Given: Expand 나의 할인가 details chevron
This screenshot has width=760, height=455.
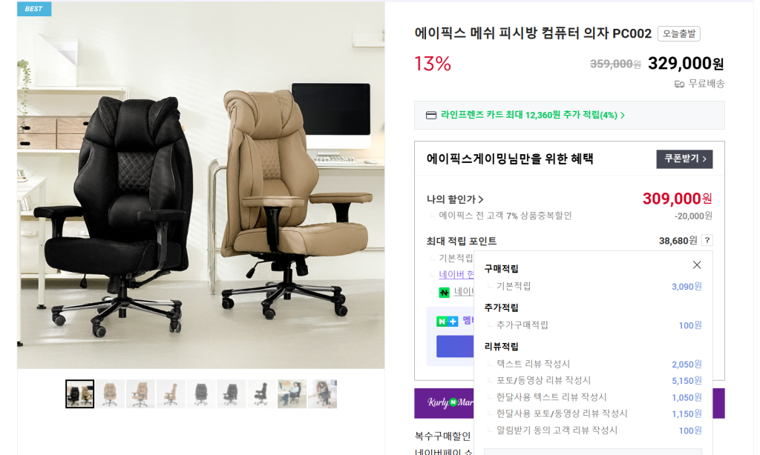Looking at the screenshot, I should pyautogui.click(x=481, y=199).
